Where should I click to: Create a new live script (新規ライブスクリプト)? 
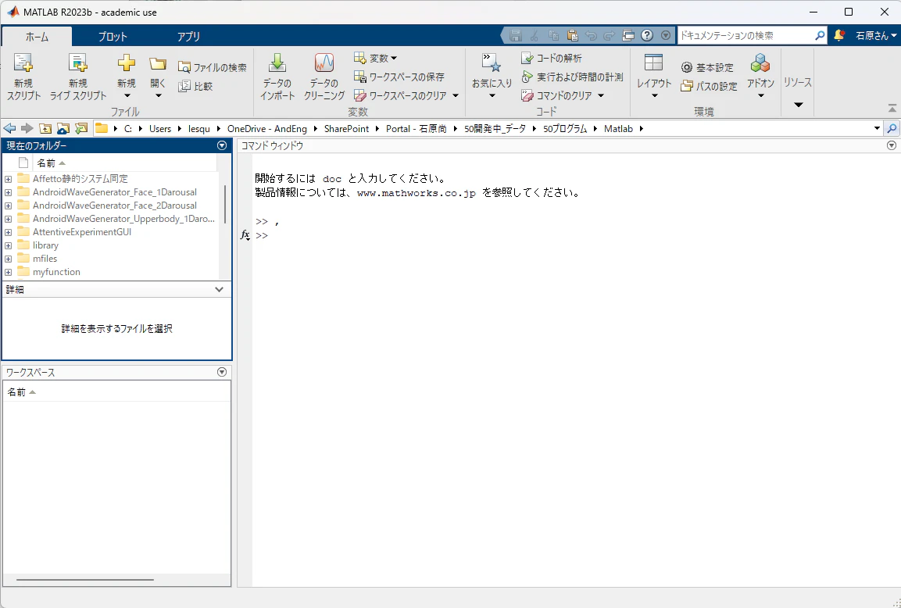coord(78,77)
